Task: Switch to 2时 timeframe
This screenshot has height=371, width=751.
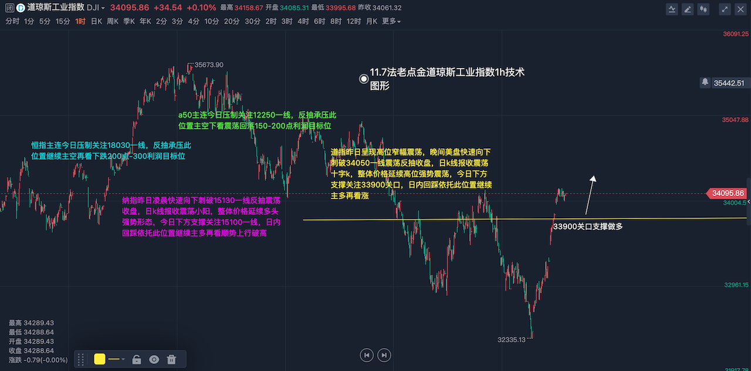Action: click(270, 21)
